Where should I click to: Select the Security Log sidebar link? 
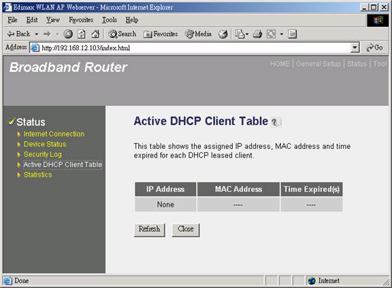click(x=42, y=154)
